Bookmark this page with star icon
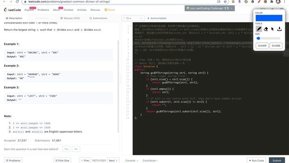Viewport: 289px width, 163px height. (225, 2)
